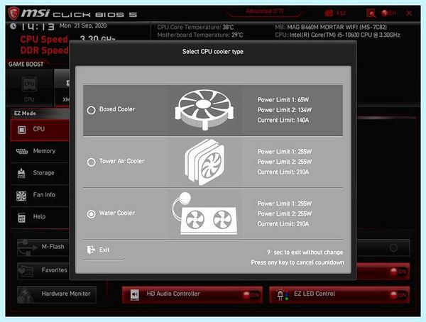Viewport: 426px width, 322px height.
Task: Click the Game Boost CPU chip icon
Action: 29,84
